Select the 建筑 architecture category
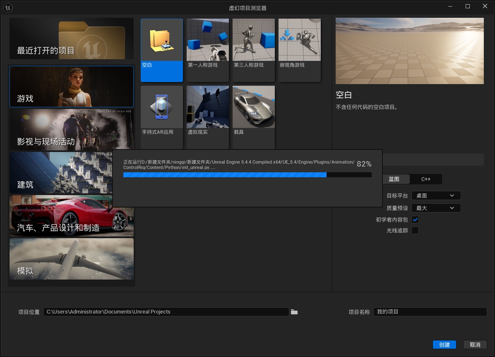Viewport: 495px width, 357px height. 61,173
